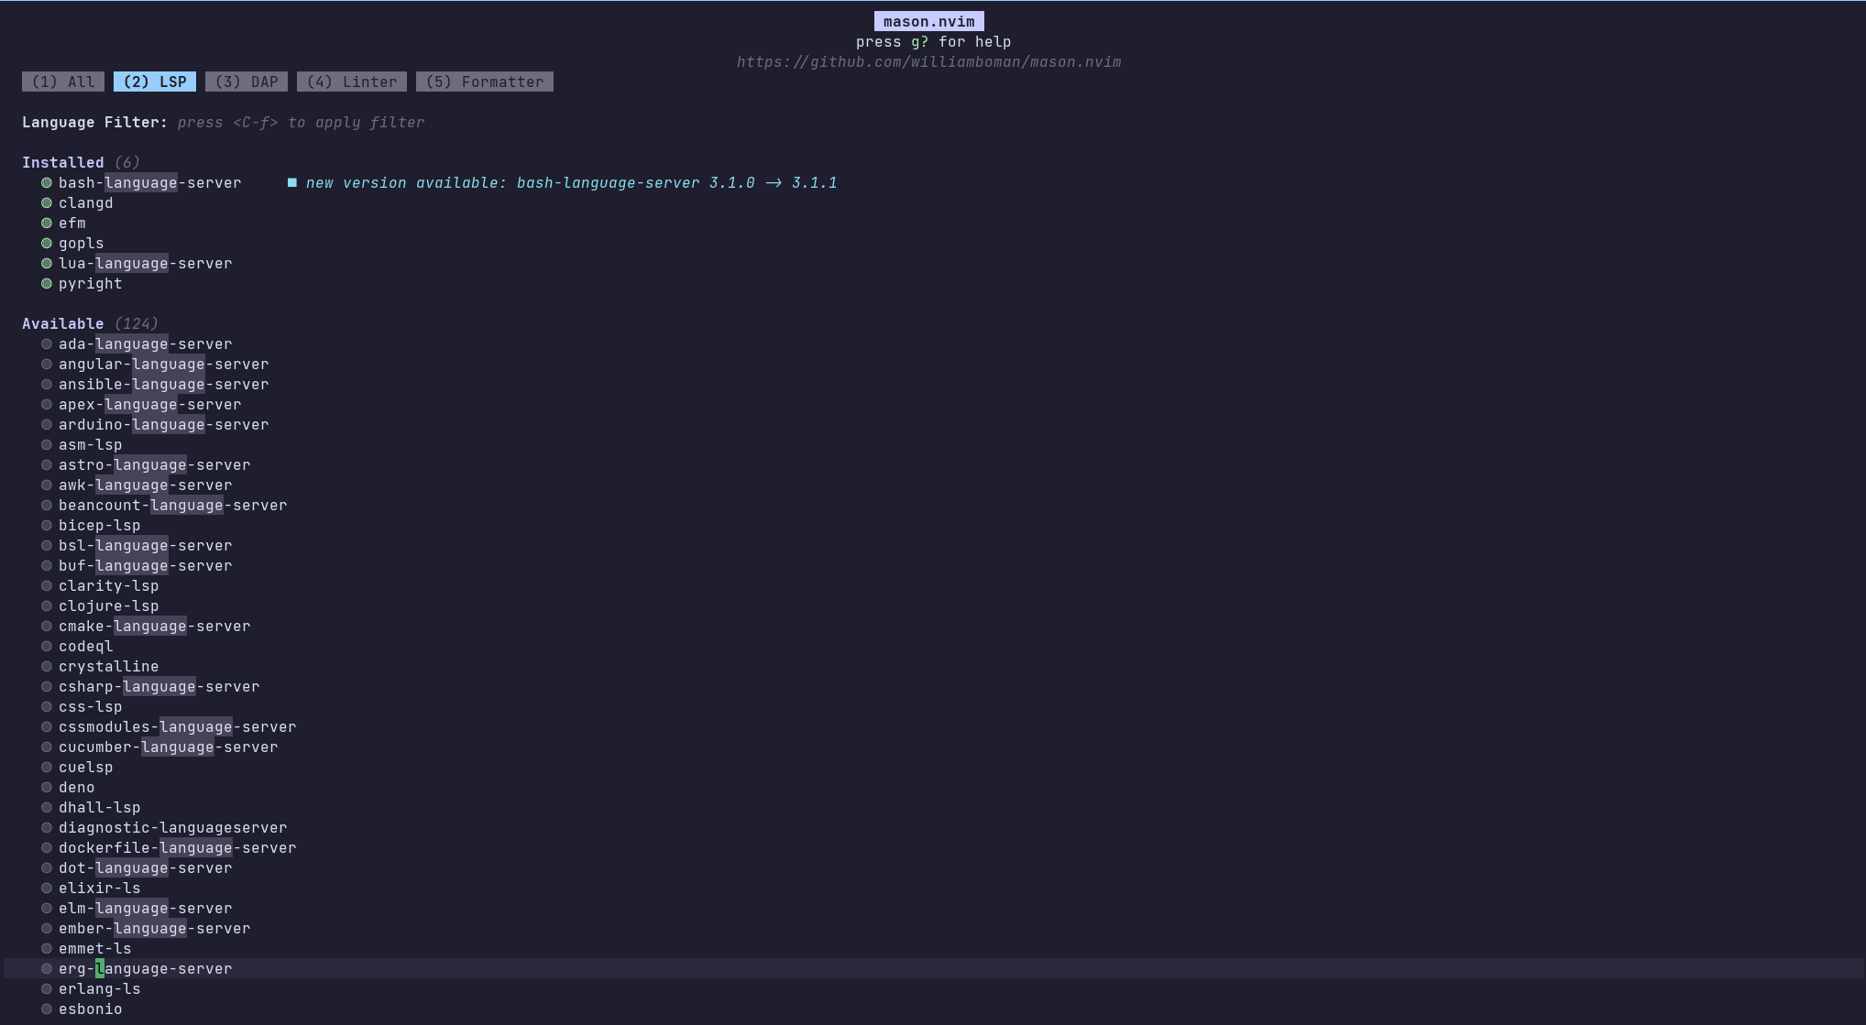Click the circle icon beside lua-language-server

[x=47, y=263]
